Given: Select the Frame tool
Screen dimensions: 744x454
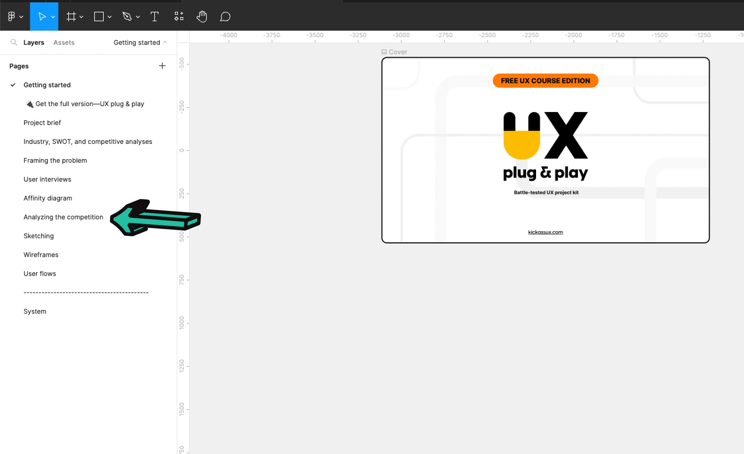Looking at the screenshot, I should (71, 16).
